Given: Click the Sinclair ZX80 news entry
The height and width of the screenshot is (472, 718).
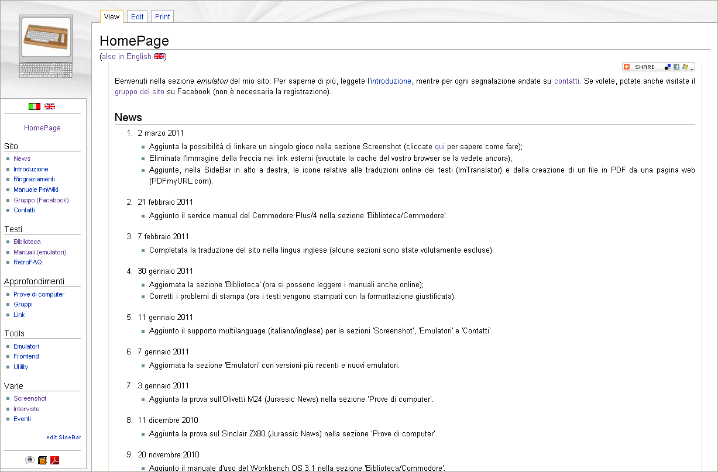Looking at the screenshot, I should pos(293,435).
